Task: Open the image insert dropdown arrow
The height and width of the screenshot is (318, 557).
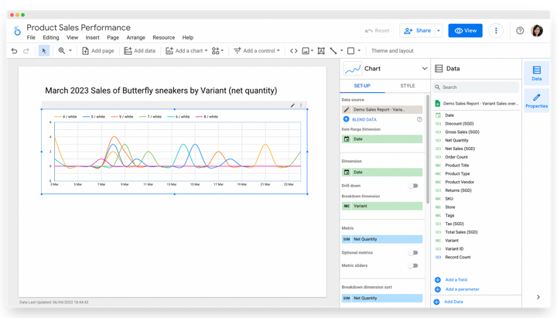Action: tap(312, 51)
